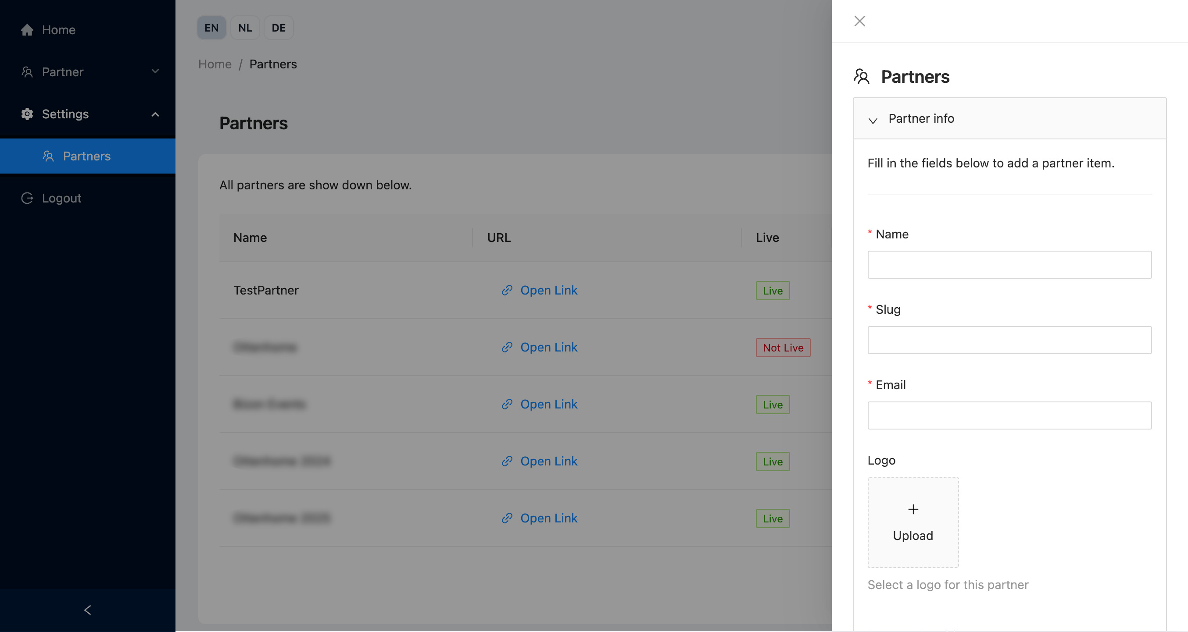Expand the Partner sidebar menu chevron
This screenshot has width=1188, height=632.
(155, 72)
